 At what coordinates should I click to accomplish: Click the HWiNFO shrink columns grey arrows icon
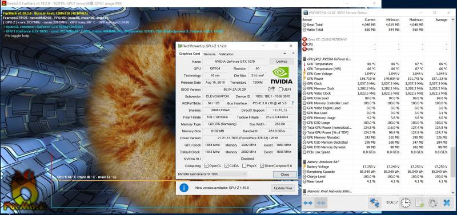[321, 203]
